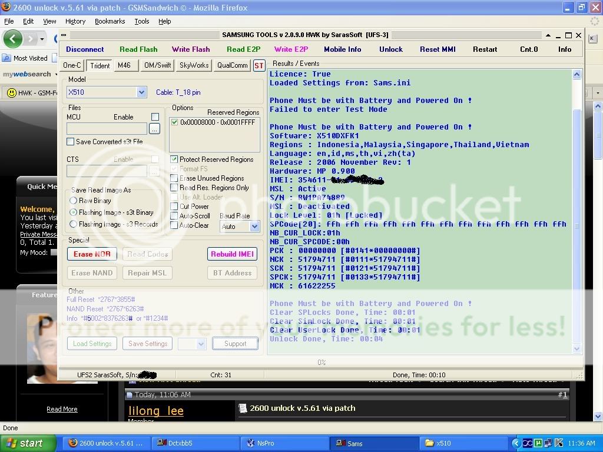Viewport: 603px width, 452px height.
Task: Open Firefox File menu
Action: 9,21
